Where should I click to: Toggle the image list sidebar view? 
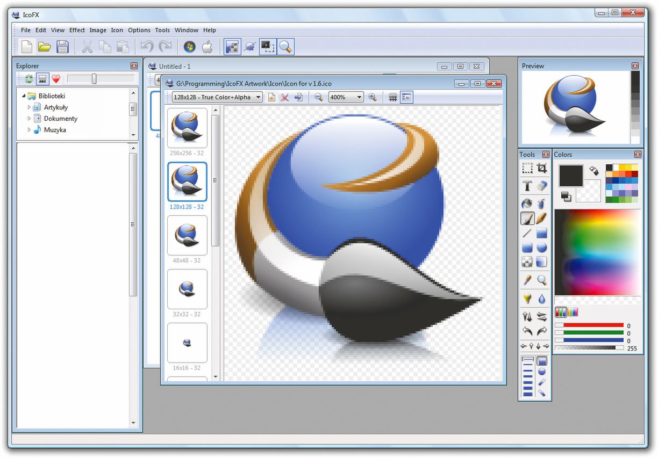pyautogui.click(x=406, y=97)
